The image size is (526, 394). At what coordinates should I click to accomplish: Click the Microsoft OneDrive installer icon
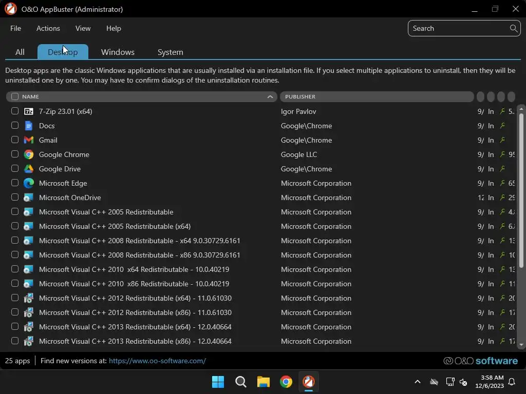(x=29, y=198)
